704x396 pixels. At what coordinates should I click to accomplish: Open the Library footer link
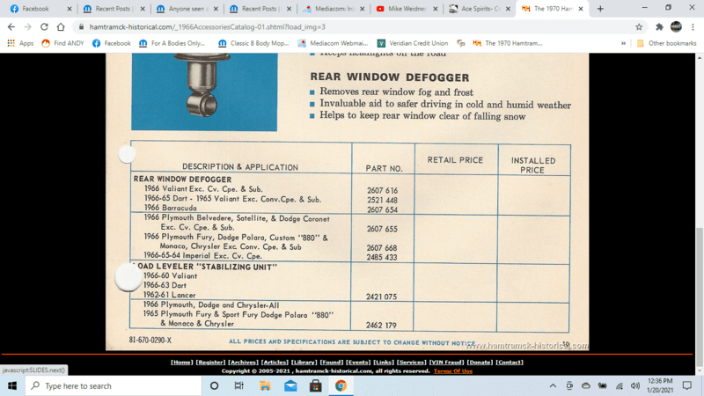304,363
